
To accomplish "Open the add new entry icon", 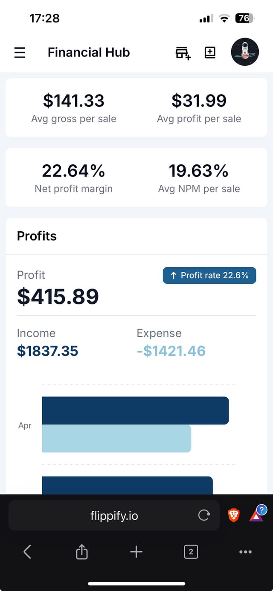I will coord(210,52).
